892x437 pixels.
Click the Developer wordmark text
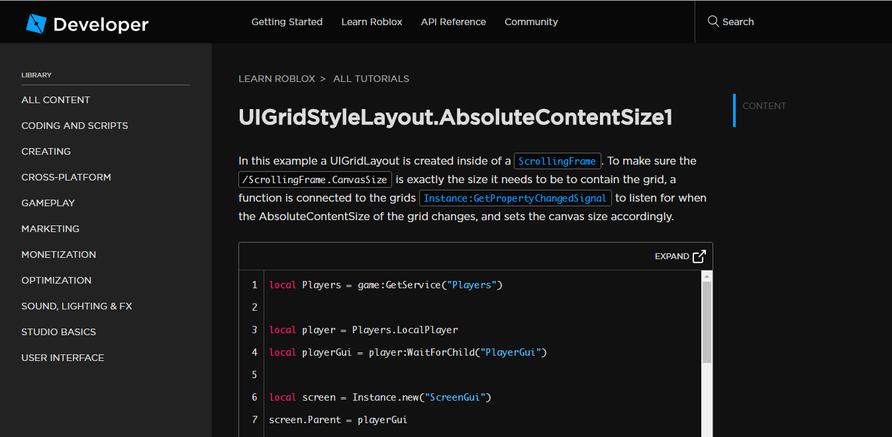coord(101,25)
